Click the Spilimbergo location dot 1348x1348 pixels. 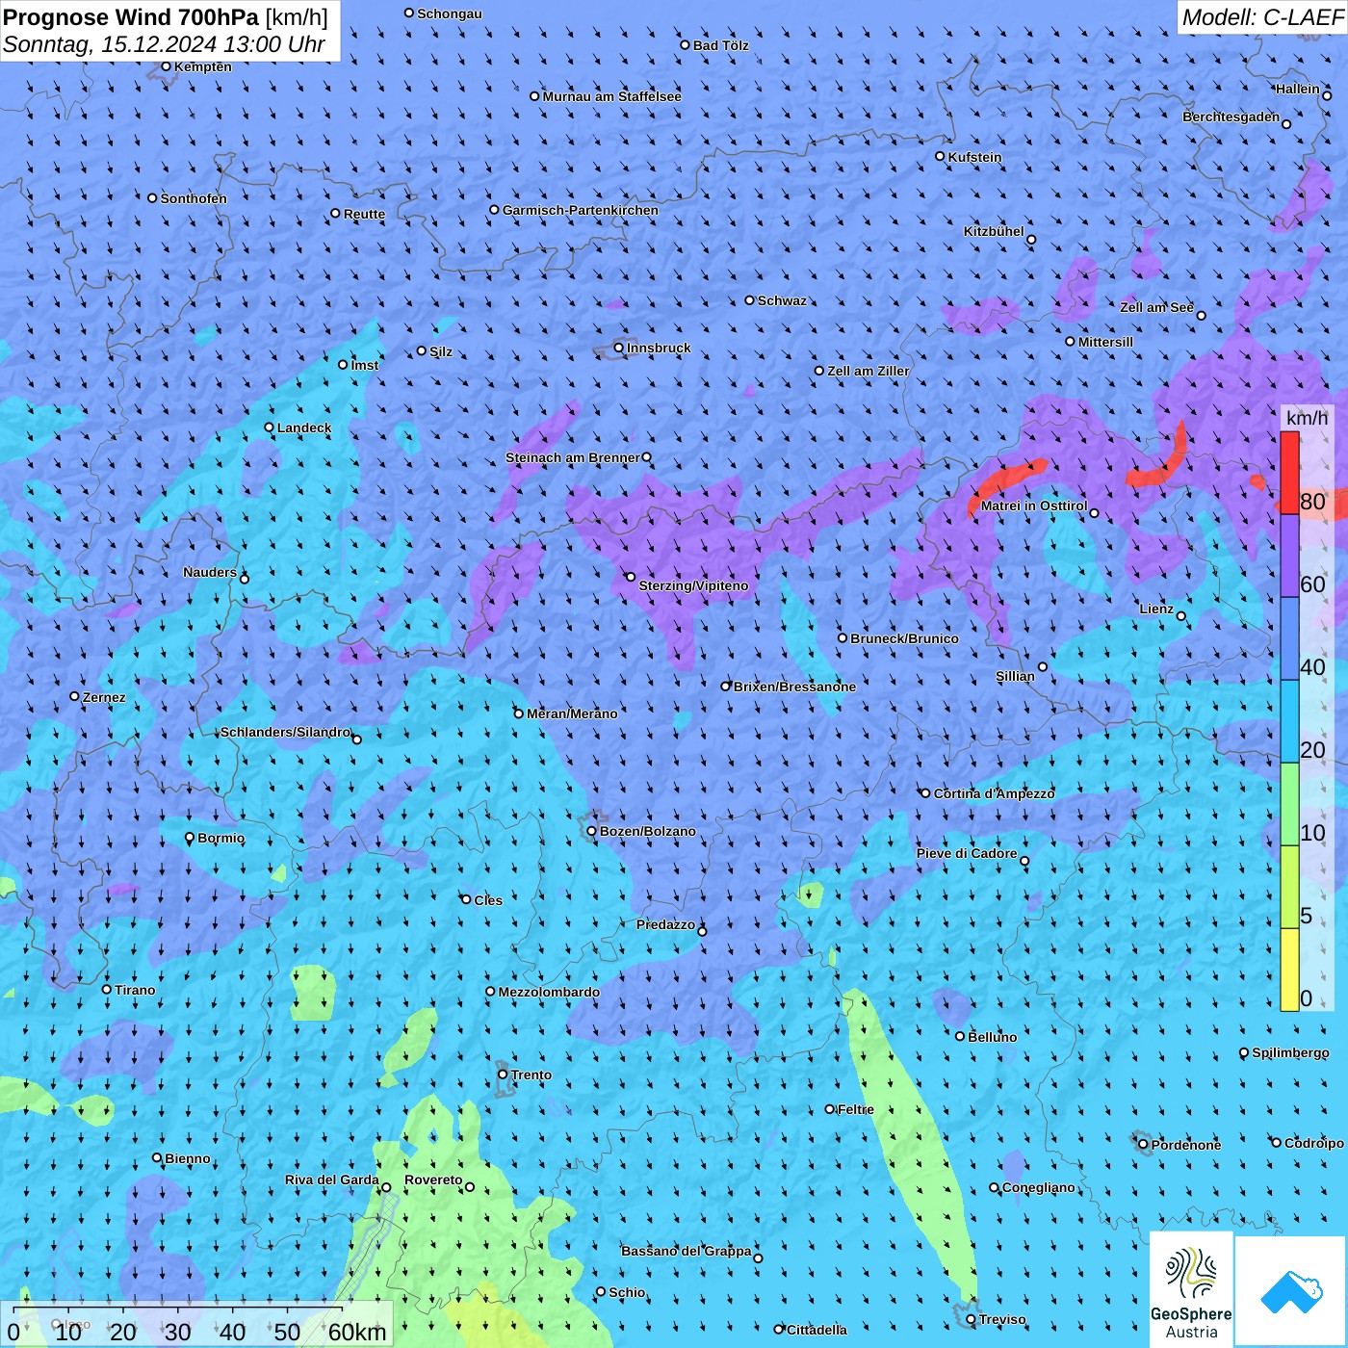[1244, 1052]
